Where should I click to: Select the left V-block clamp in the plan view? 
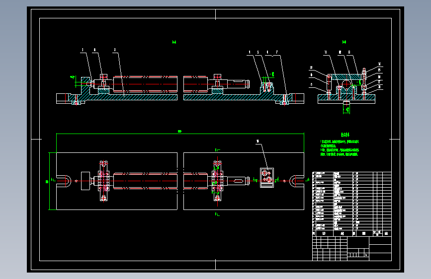coord(103,181)
